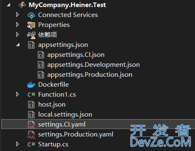Expand the Properties folder arrow
The height and width of the screenshot is (151, 195).
tap(17, 24)
